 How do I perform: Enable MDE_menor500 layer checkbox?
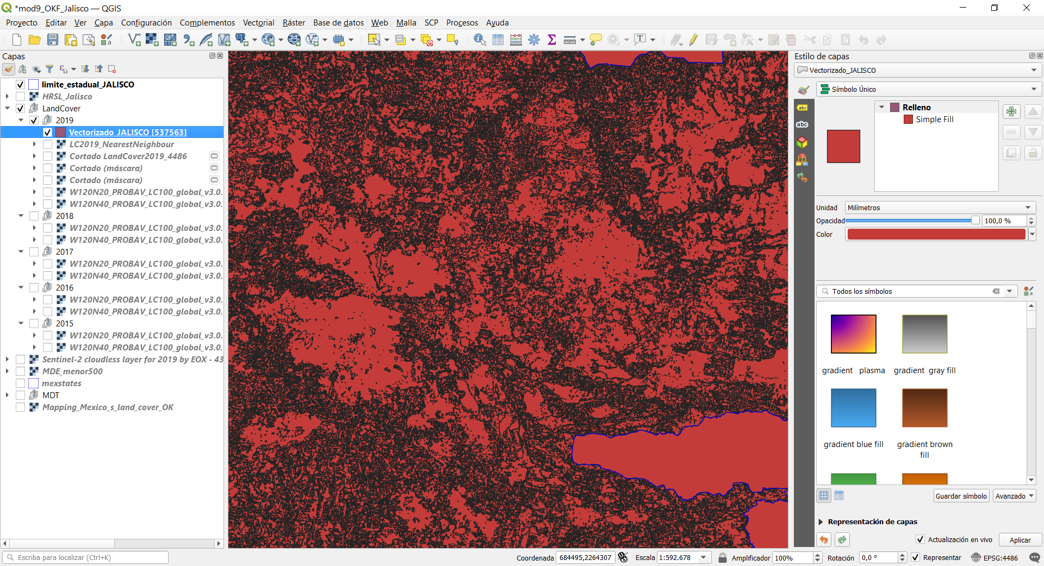pos(20,371)
